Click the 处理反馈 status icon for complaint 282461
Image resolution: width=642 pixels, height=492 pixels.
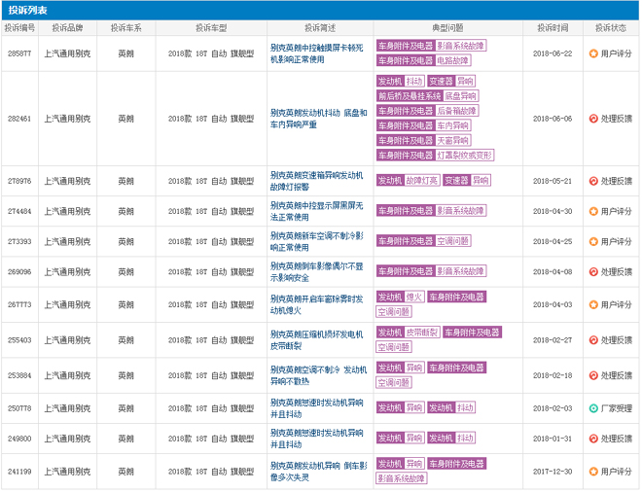pos(593,119)
